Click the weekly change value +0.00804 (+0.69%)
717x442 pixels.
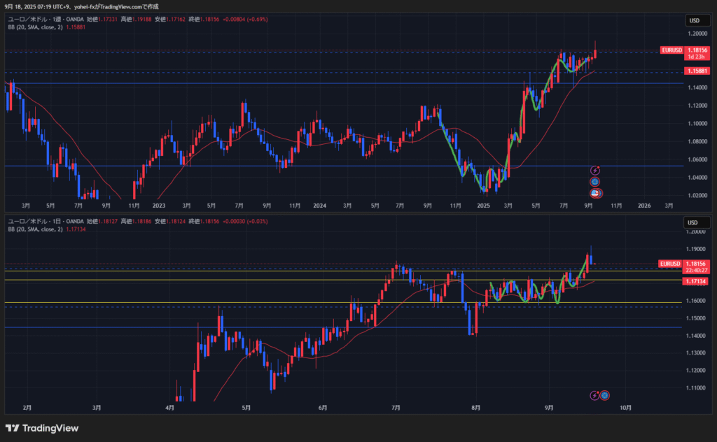[x=245, y=19]
